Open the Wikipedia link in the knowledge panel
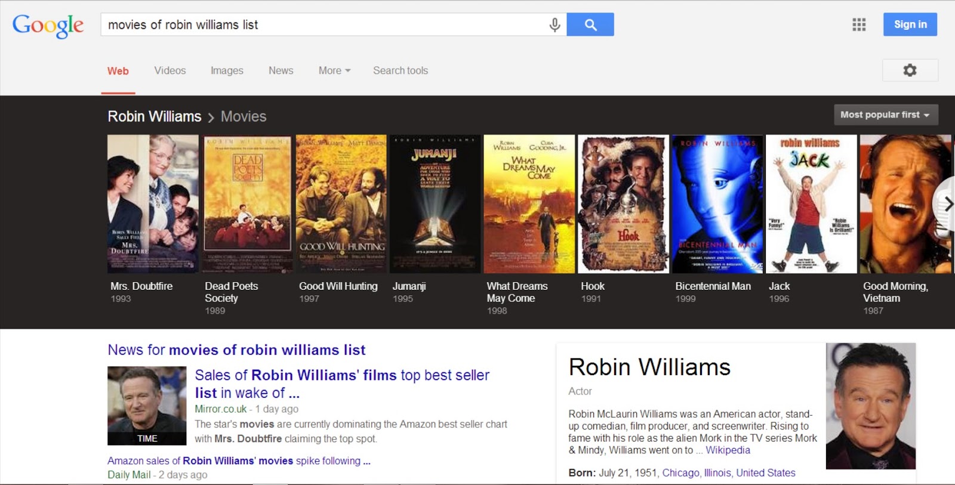 click(728, 450)
